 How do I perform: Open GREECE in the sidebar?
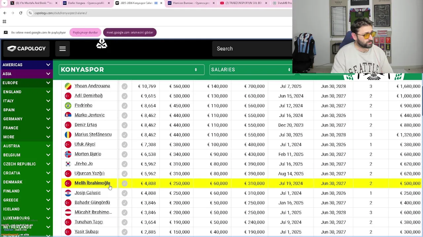(x=26, y=200)
